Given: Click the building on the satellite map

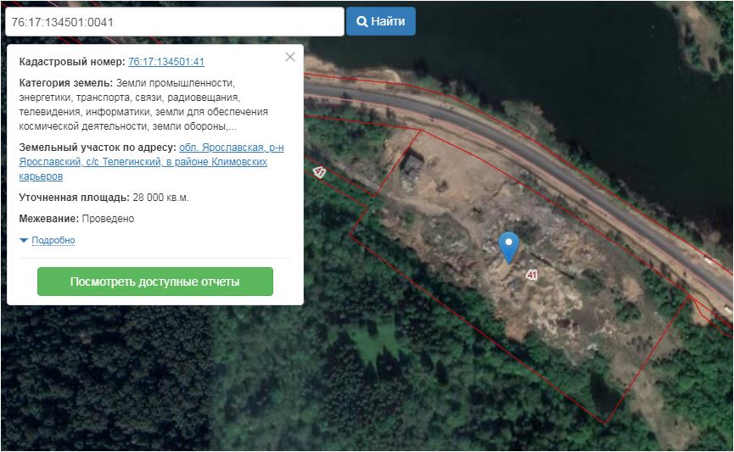Looking at the screenshot, I should tap(413, 164).
